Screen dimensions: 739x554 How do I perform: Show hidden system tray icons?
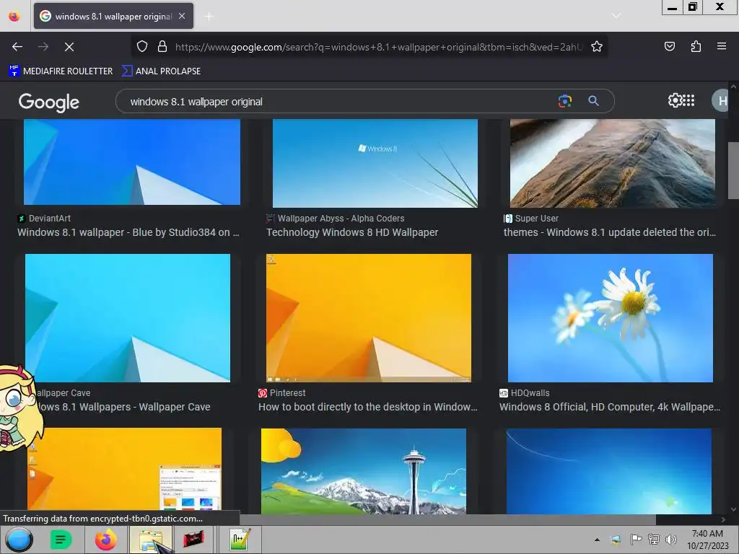pos(597,540)
